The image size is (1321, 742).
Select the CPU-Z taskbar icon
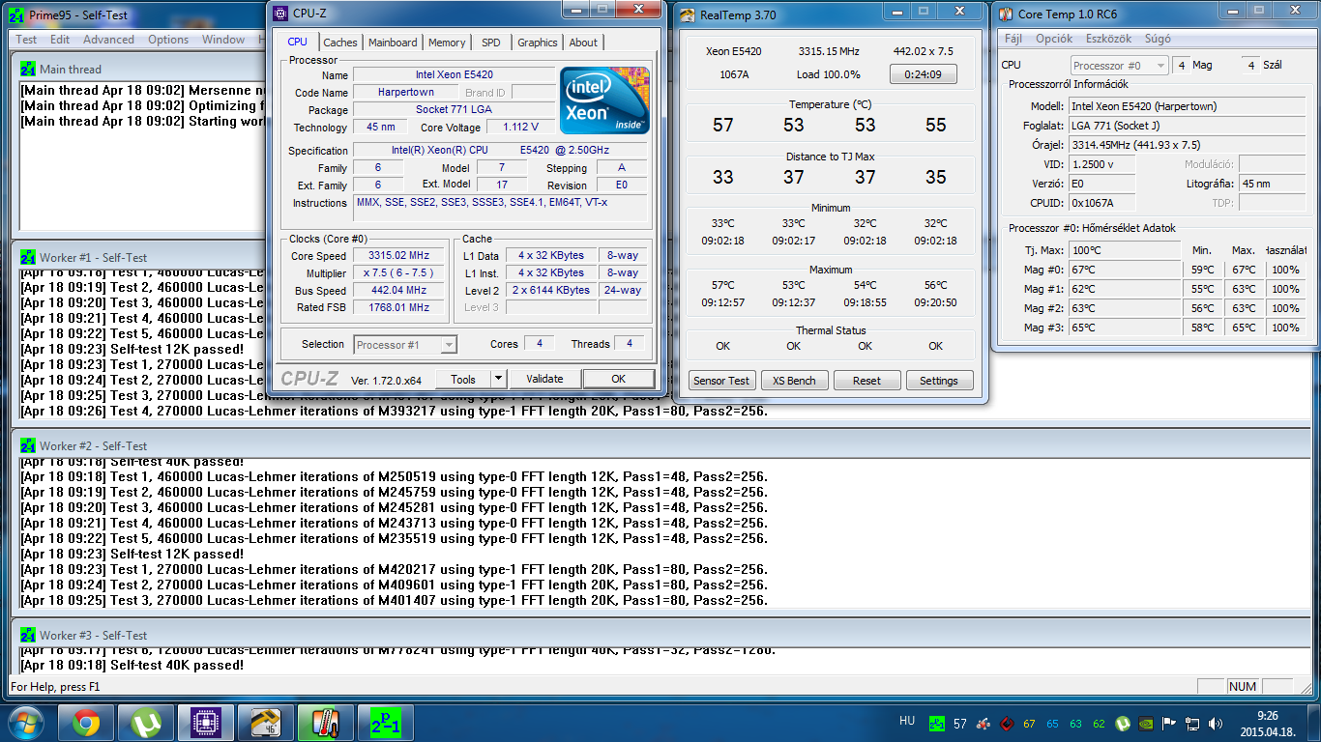[x=205, y=723]
